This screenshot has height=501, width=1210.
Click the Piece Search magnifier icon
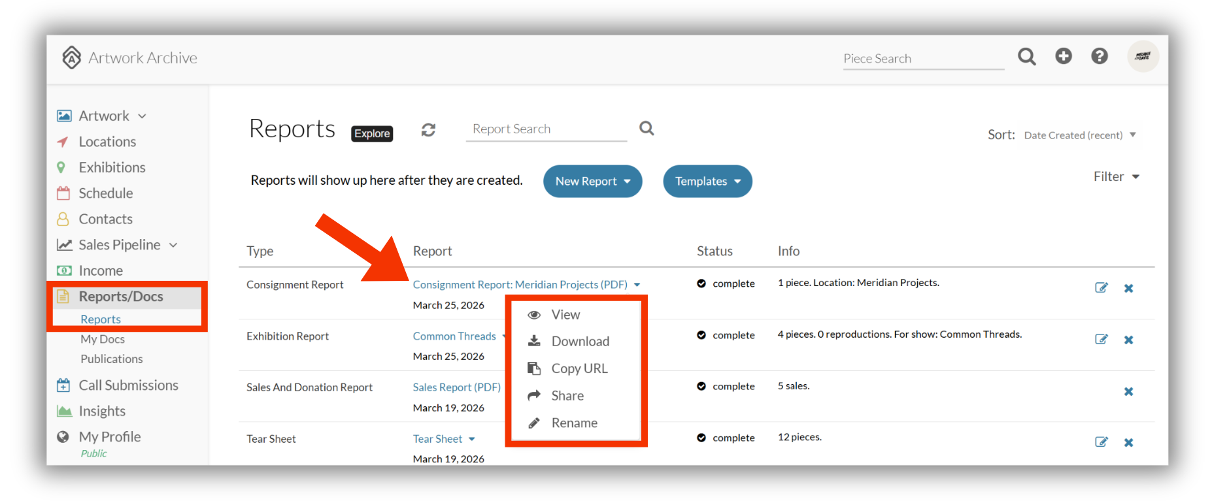click(x=1027, y=57)
